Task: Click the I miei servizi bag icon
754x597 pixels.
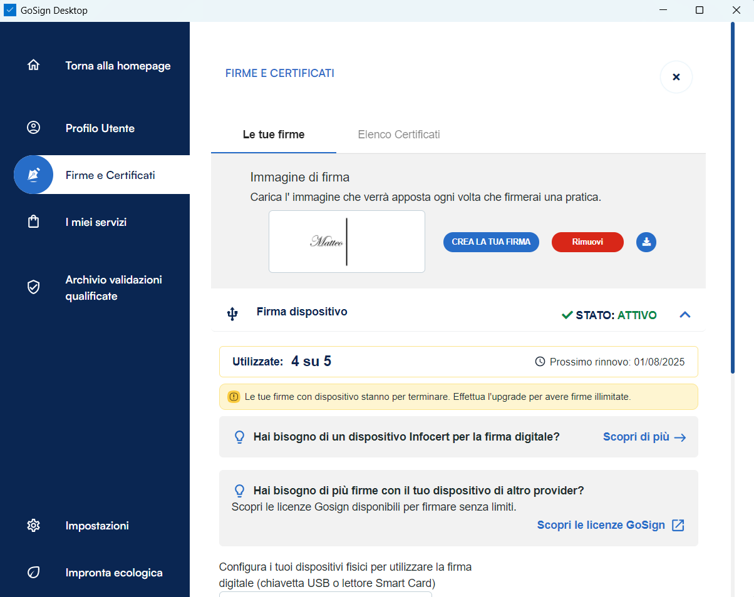Action: tap(34, 222)
